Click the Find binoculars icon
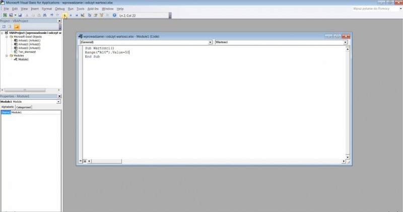This screenshot has width=403, height=212. [x=45, y=16]
